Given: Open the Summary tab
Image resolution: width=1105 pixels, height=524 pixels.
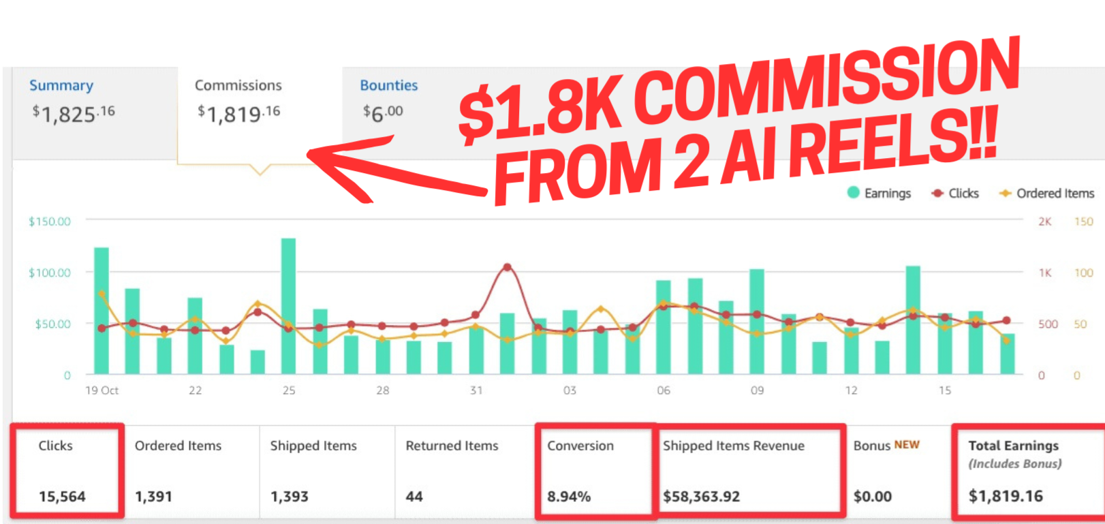Looking at the screenshot, I should (61, 86).
